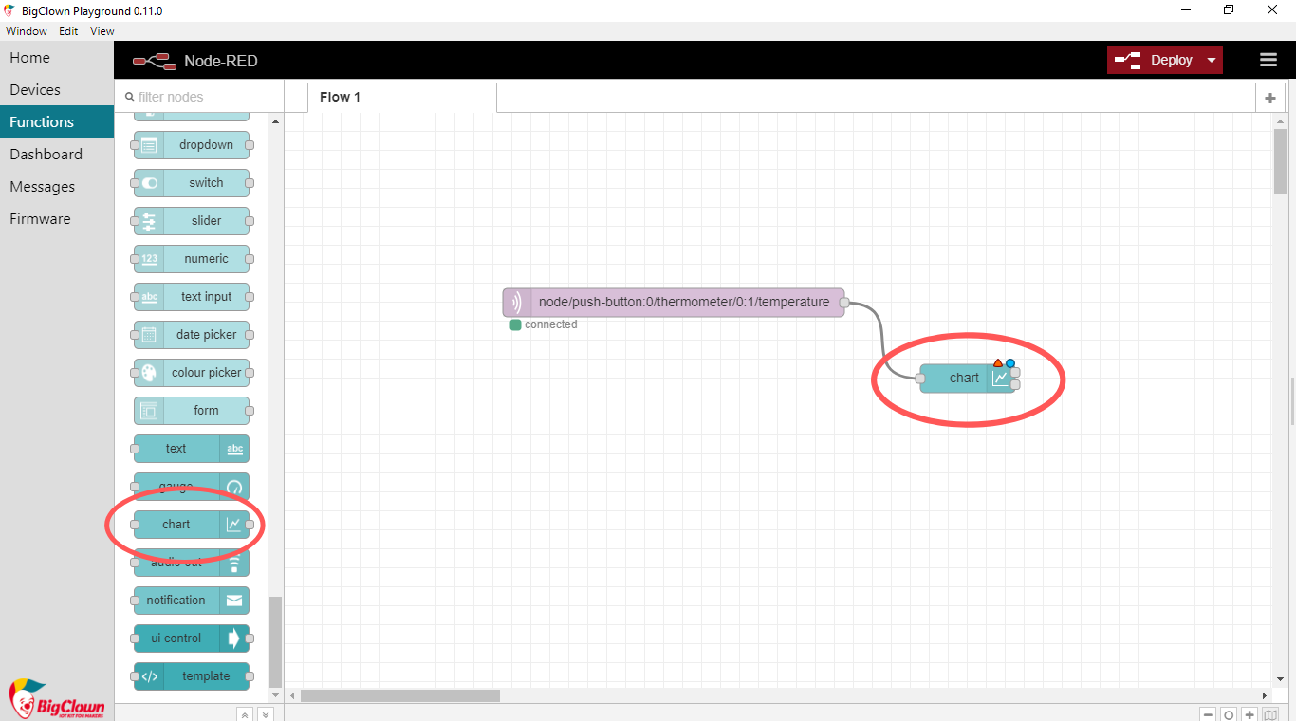1296x721 pixels.
Task: Collapse all palette categories
Action: [244, 714]
